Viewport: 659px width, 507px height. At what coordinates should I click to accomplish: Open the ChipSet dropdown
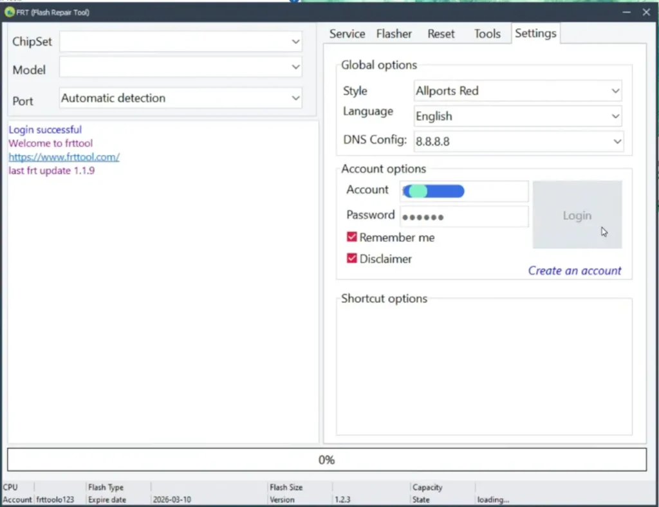click(x=181, y=42)
